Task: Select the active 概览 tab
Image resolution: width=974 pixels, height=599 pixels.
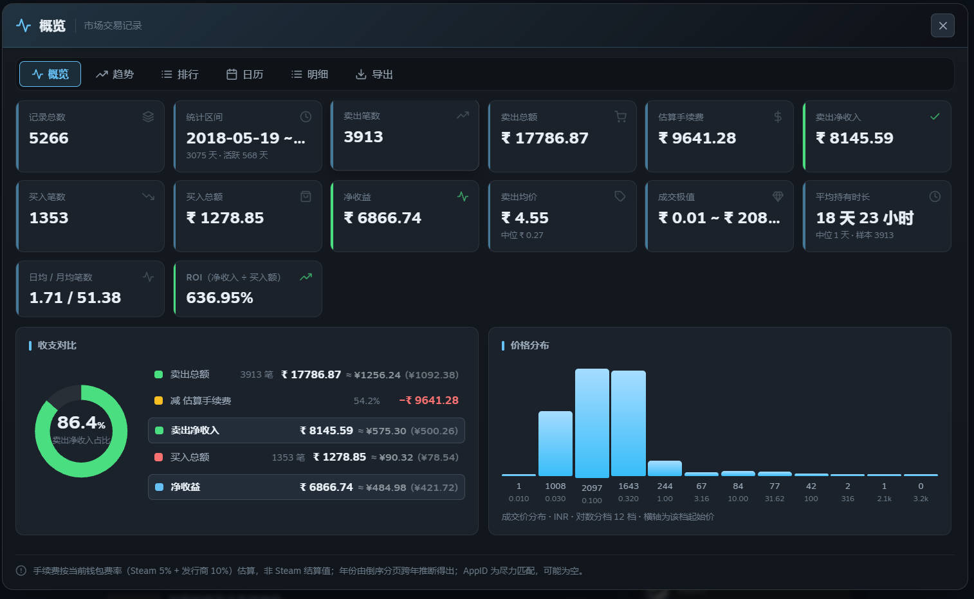Action: [x=50, y=74]
